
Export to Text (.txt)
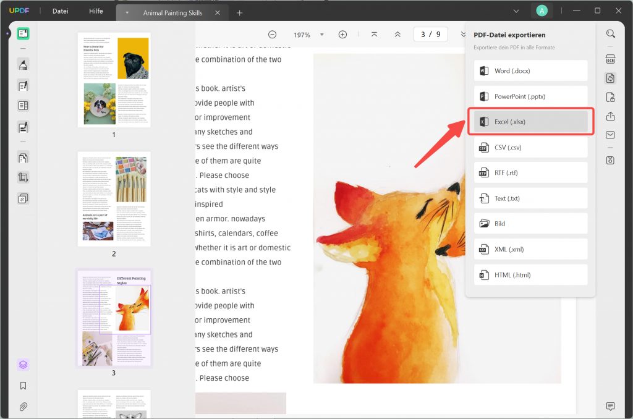pyautogui.click(x=530, y=198)
